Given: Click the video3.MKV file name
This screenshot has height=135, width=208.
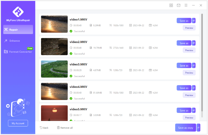Looking at the screenshot, I should point(78,64).
